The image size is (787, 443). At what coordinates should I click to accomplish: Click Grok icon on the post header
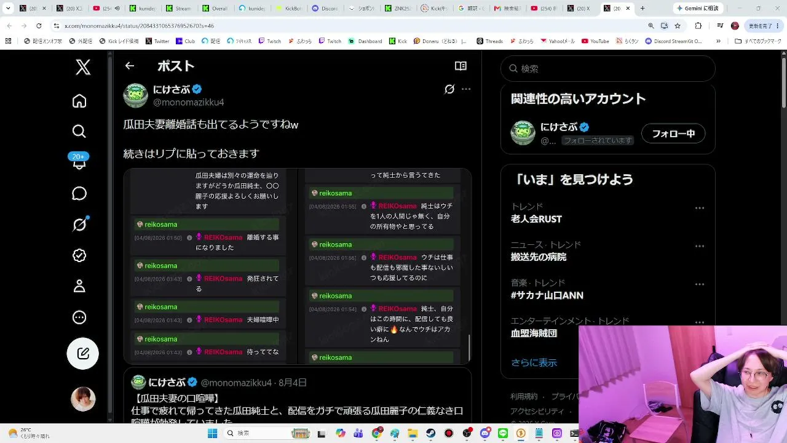point(449,89)
